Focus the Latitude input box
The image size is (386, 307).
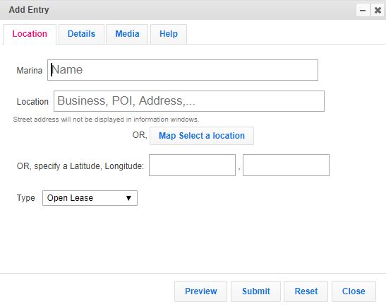[192, 165]
